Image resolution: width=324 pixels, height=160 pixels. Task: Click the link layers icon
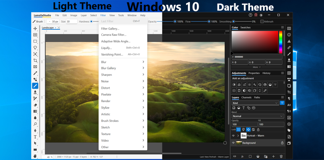click(235, 157)
